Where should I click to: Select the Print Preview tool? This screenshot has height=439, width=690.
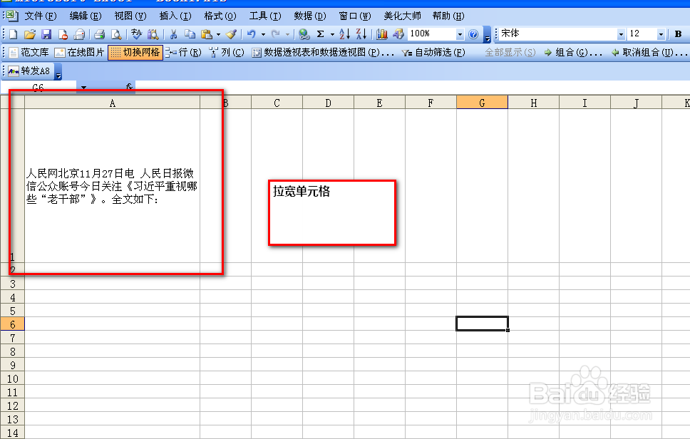(116, 33)
